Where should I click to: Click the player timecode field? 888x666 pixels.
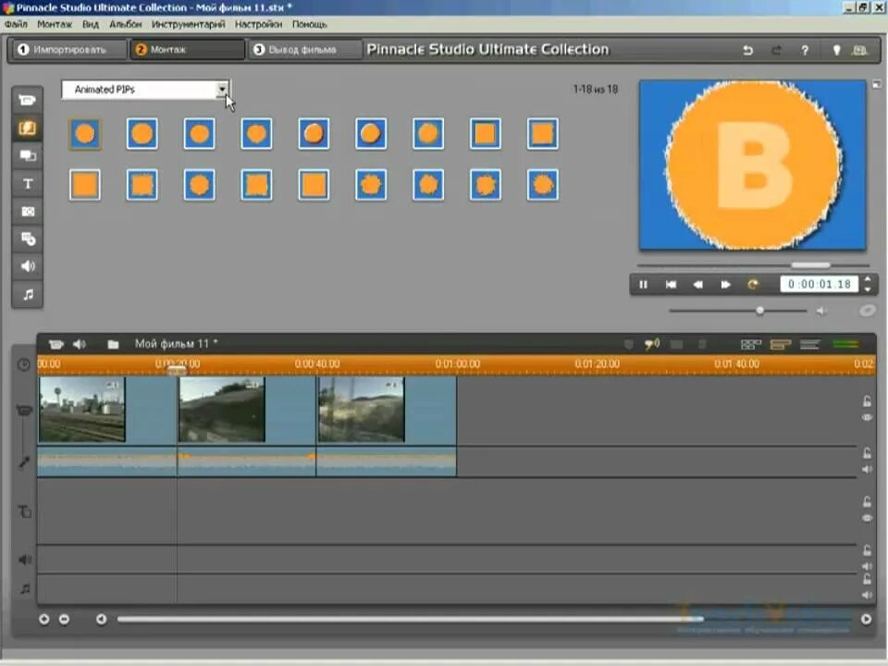[x=820, y=284]
